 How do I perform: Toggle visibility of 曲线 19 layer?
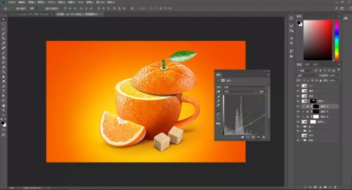[298, 112]
